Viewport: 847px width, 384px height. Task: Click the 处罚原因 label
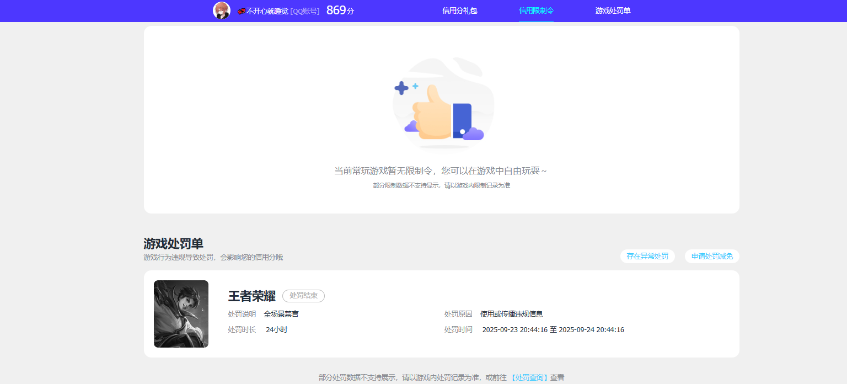458,314
